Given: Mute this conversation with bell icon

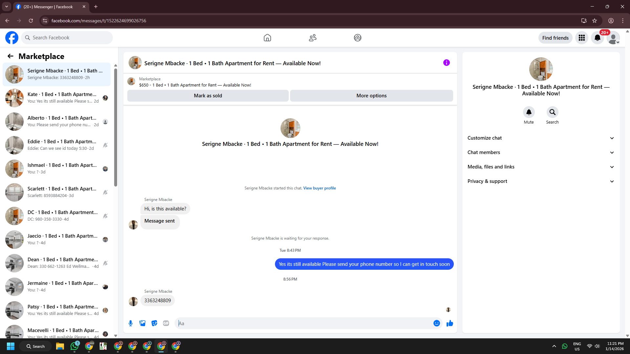Looking at the screenshot, I should click(529, 112).
